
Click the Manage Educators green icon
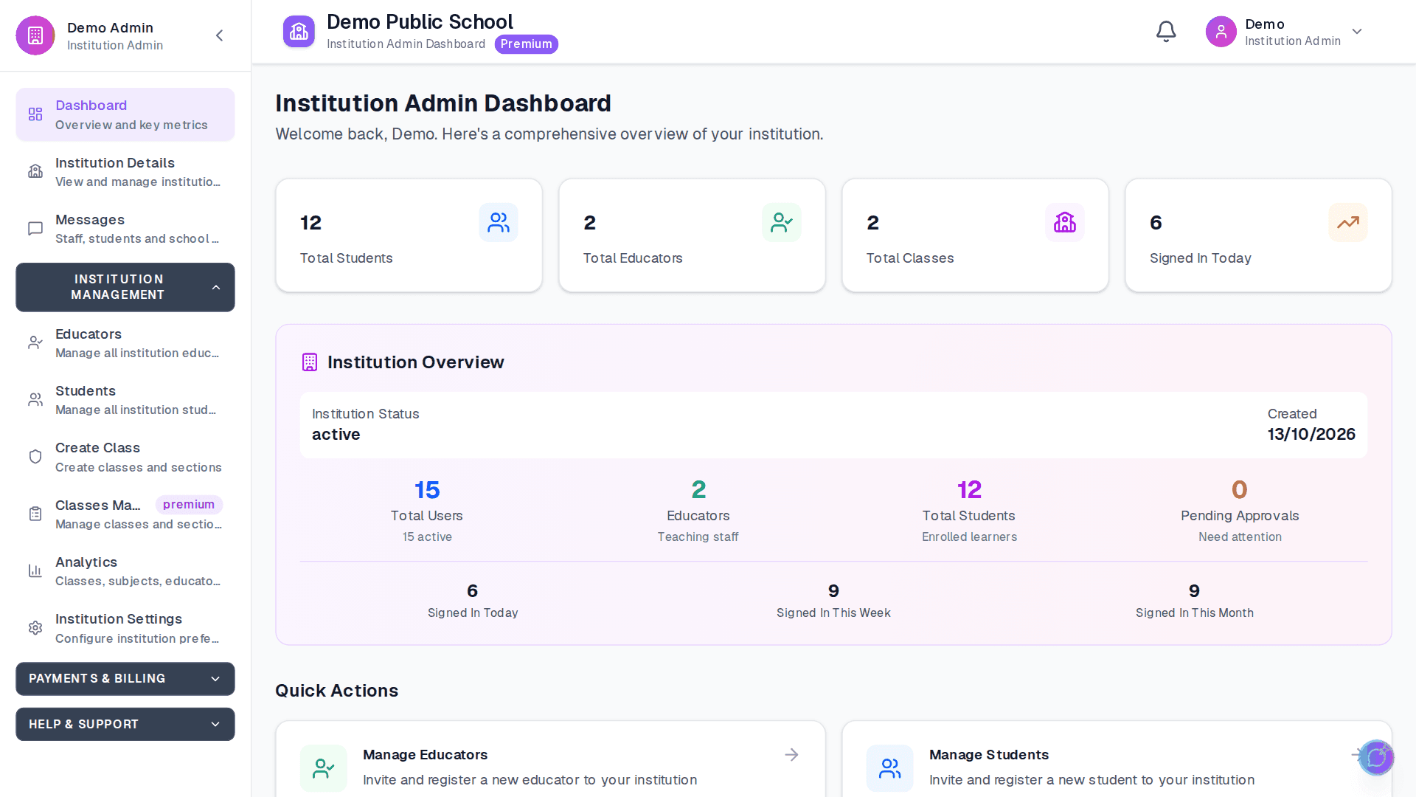(324, 768)
